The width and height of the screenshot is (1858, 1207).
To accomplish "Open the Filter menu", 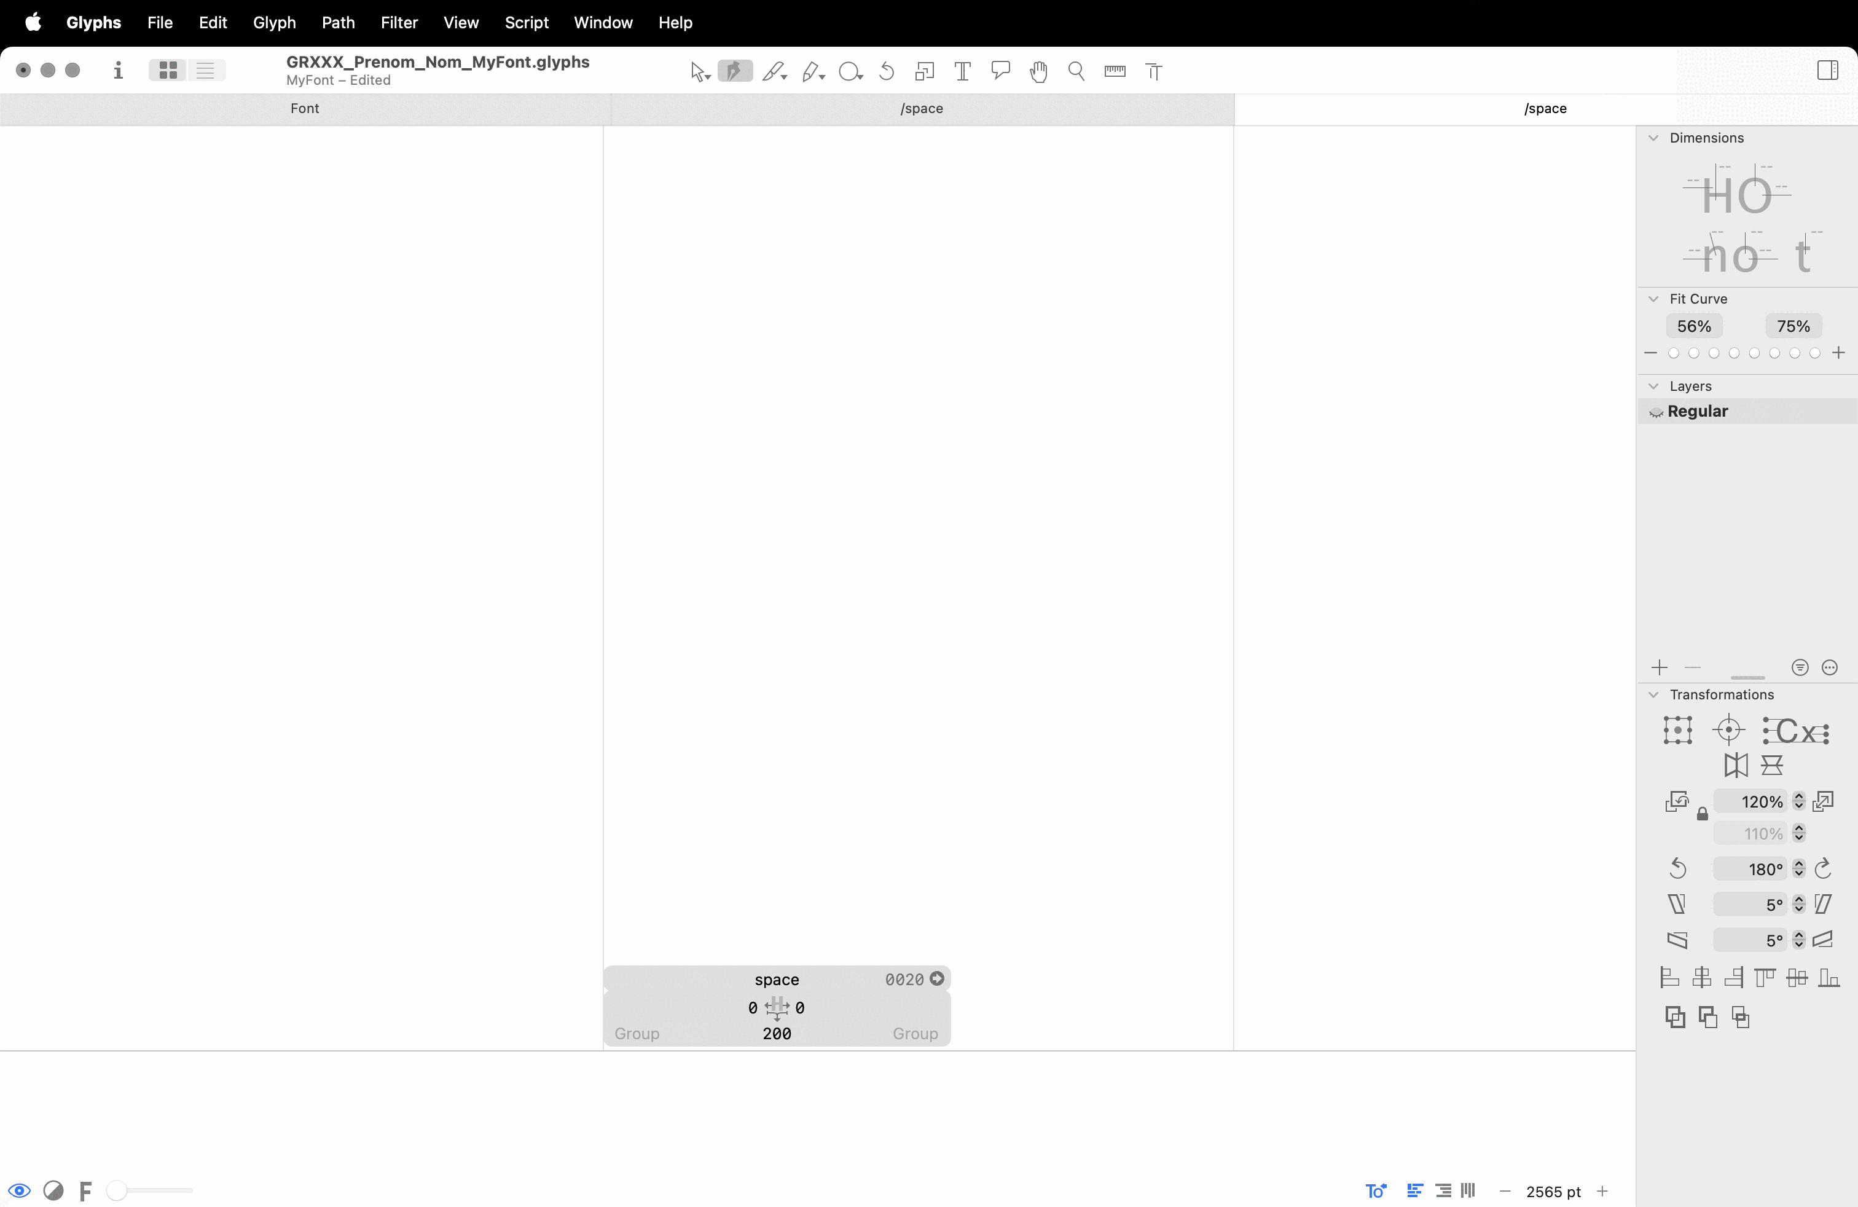I will (x=399, y=23).
